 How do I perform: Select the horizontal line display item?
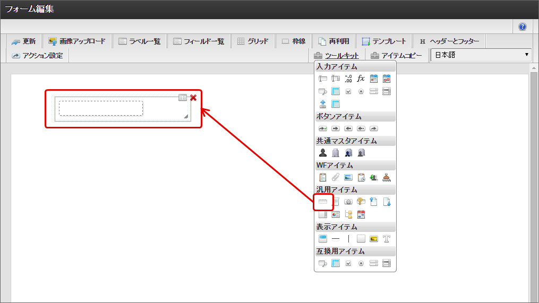pos(336,238)
